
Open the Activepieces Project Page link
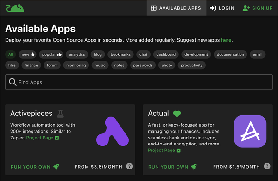point(43,138)
